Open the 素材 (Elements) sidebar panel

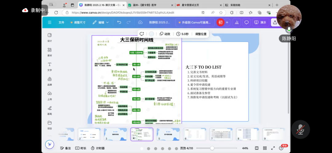click(49, 52)
